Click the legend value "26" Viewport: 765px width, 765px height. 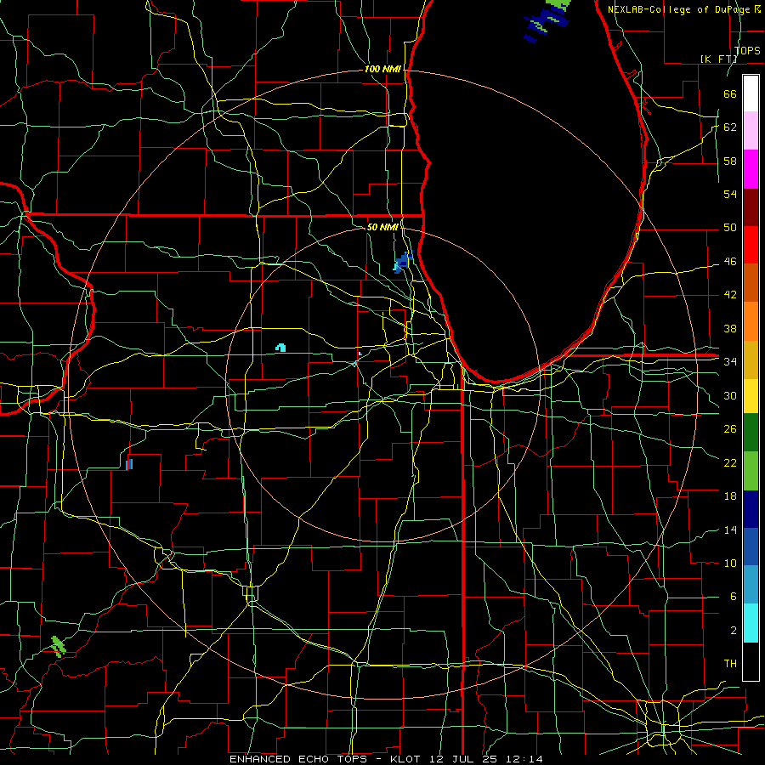coord(730,429)
